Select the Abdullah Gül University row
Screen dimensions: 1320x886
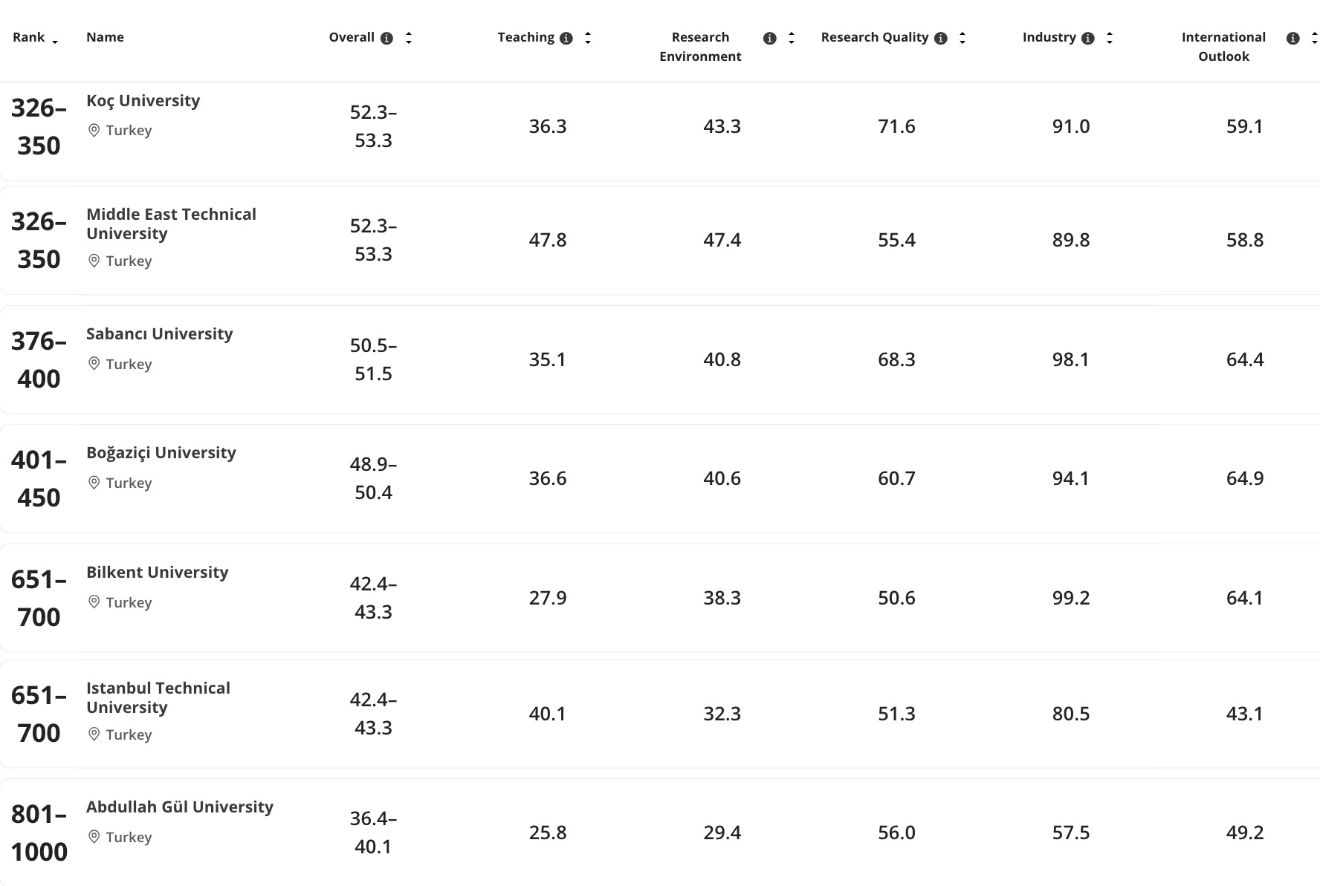pos(660,833)
